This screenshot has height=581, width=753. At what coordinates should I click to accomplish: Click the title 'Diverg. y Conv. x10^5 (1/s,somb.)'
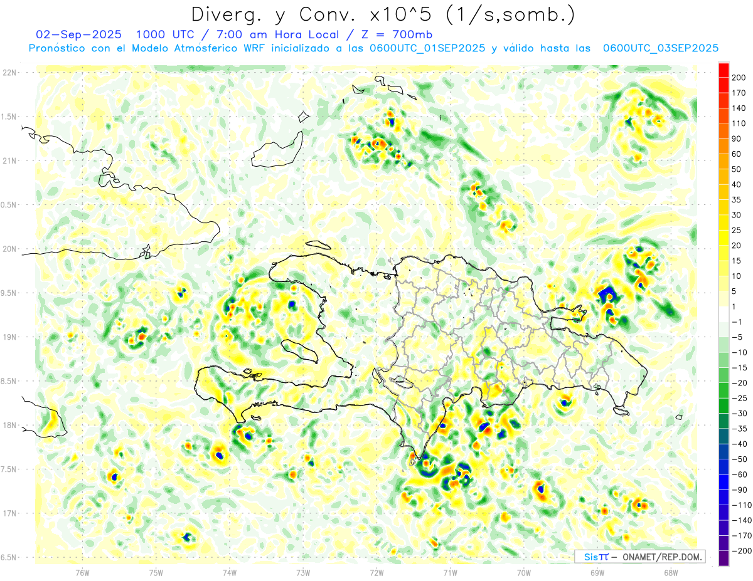click(x=383, y=14)
